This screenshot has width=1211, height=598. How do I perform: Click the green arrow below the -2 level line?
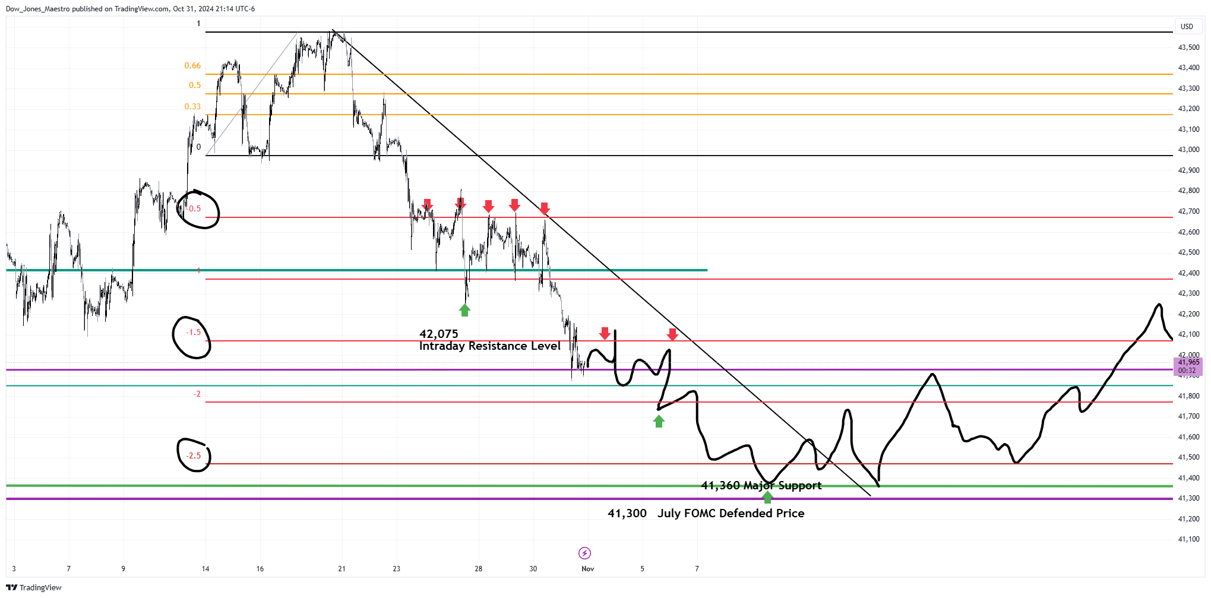(x=659, y=421)
